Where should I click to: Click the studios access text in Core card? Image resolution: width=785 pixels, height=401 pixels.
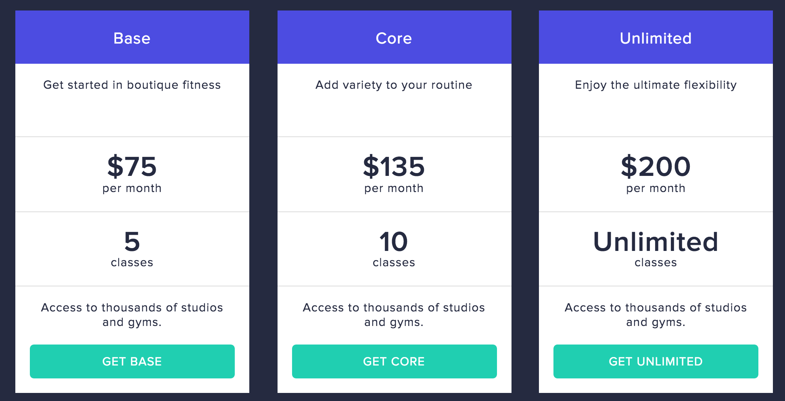tap(394, 315)
